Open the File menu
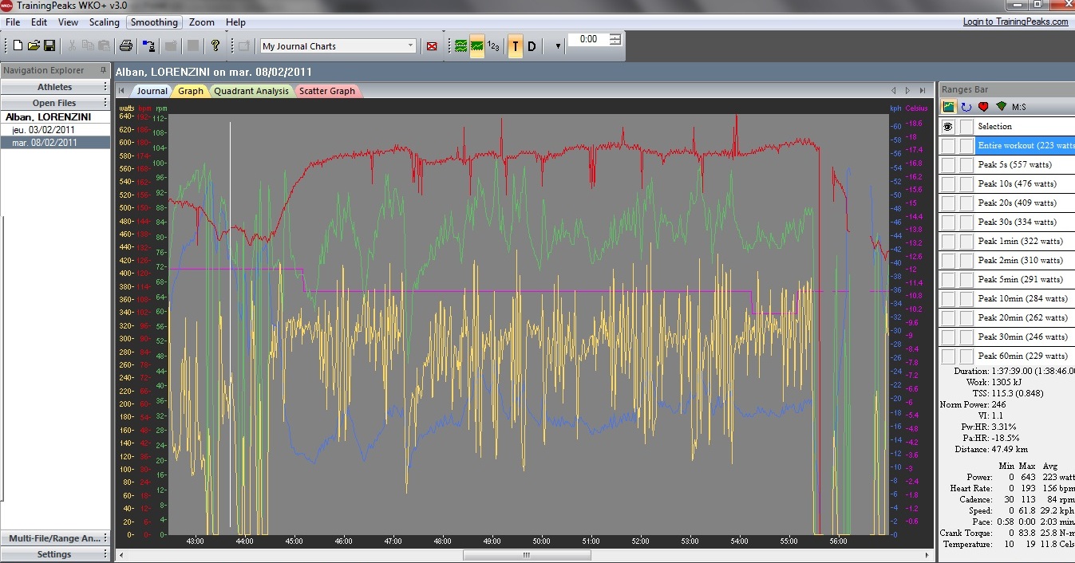This screenshot has width=1075, height=563. point(13,22)
